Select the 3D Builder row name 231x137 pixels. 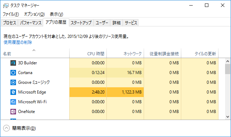(x=27, y=63)
